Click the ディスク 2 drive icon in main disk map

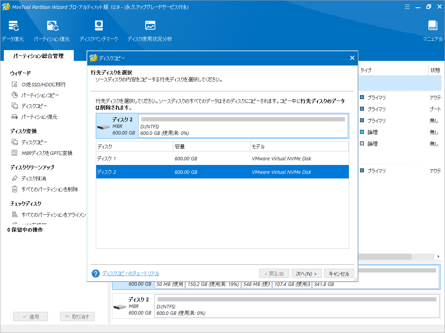pyautogui.click(x=119, y=307)
